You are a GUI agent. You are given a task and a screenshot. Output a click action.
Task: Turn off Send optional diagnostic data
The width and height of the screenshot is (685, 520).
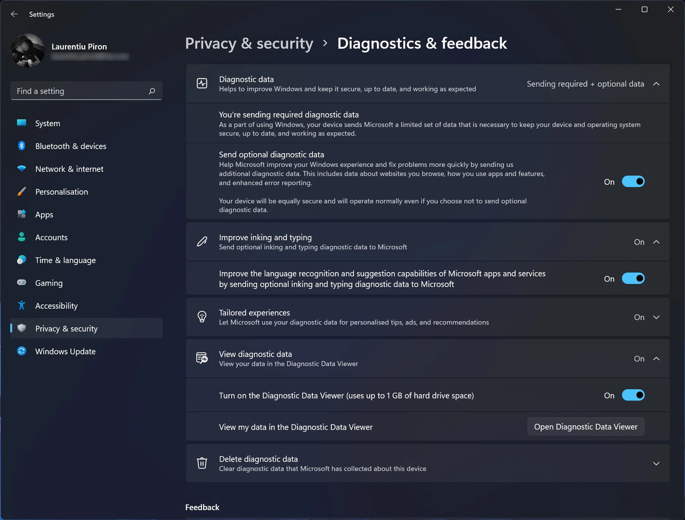(x=633, y=182)
